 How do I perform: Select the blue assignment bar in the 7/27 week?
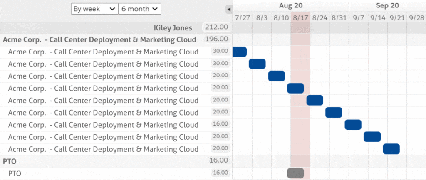pos(240,52)
